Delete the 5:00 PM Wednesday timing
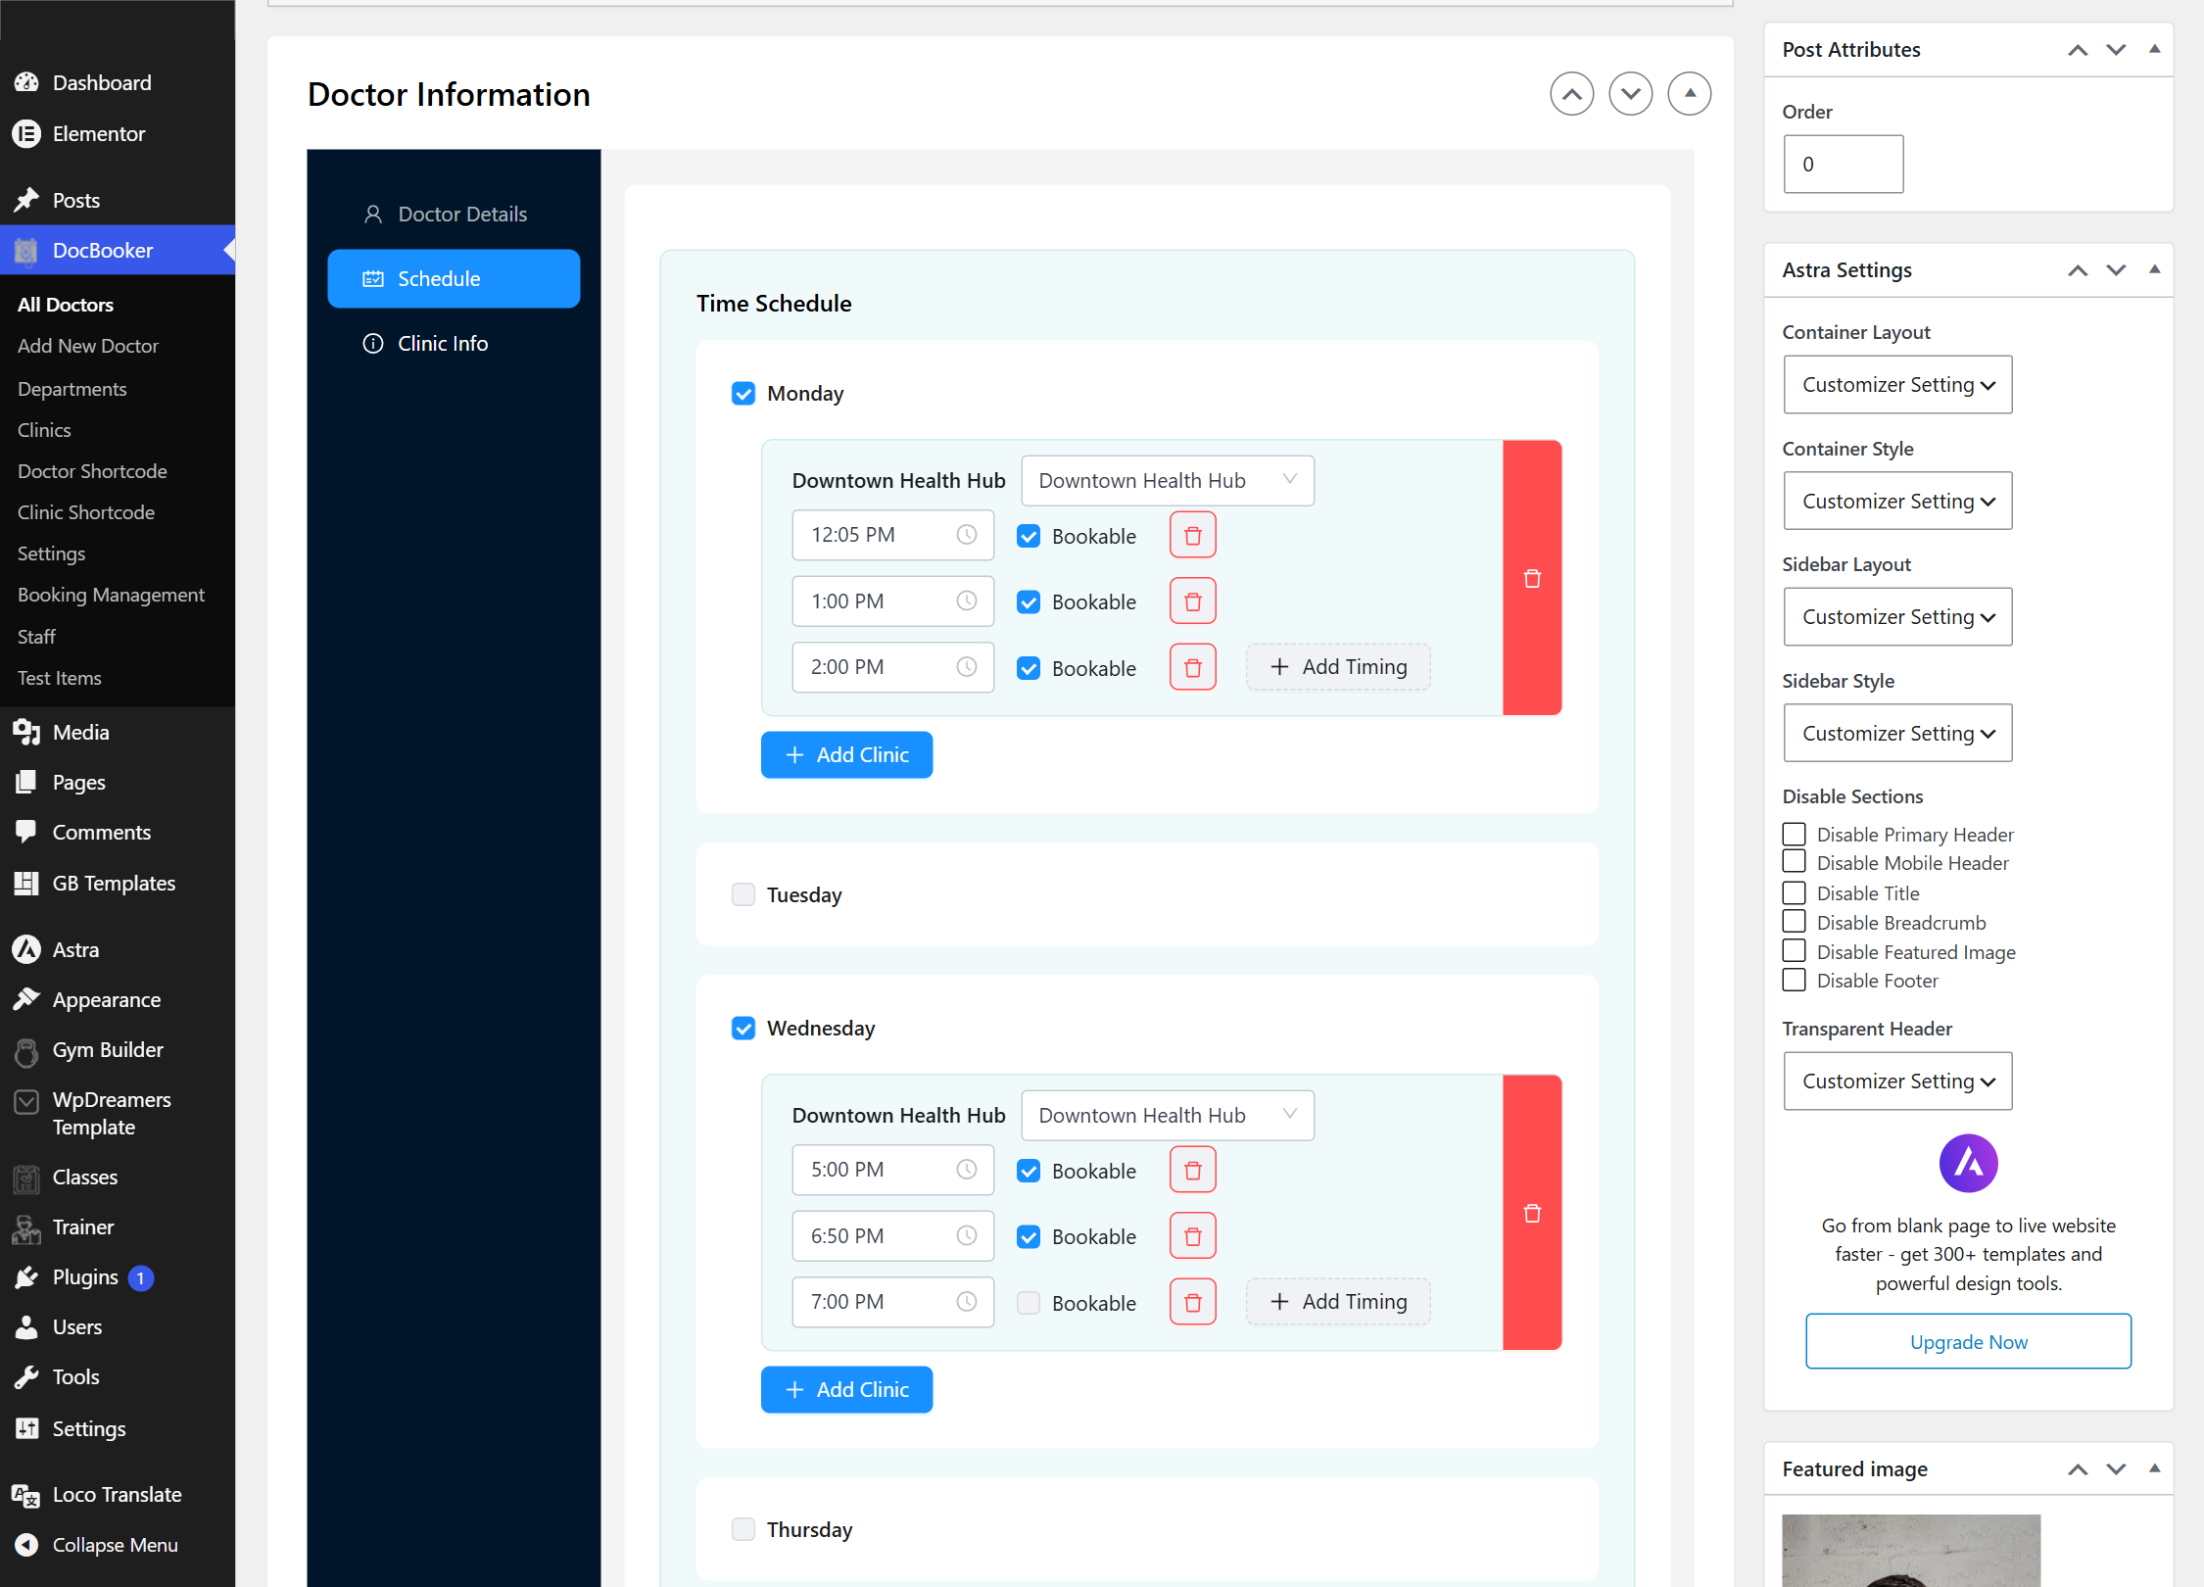This screenshot has width=2204, height=1587. [x=1192, y=1170]
